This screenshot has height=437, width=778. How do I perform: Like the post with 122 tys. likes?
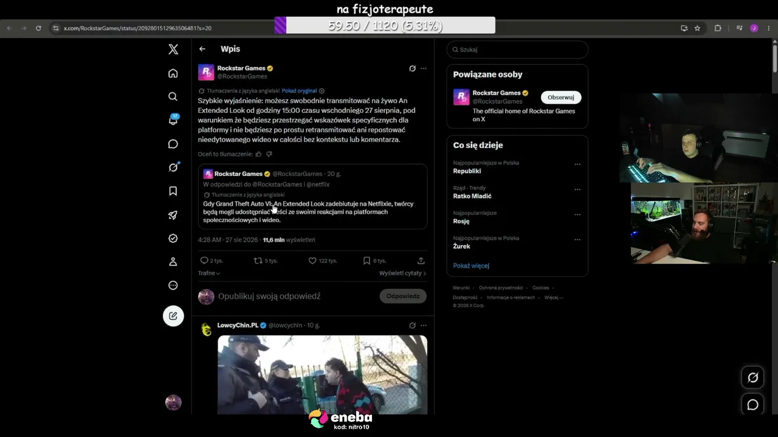(x=323, y=260)
